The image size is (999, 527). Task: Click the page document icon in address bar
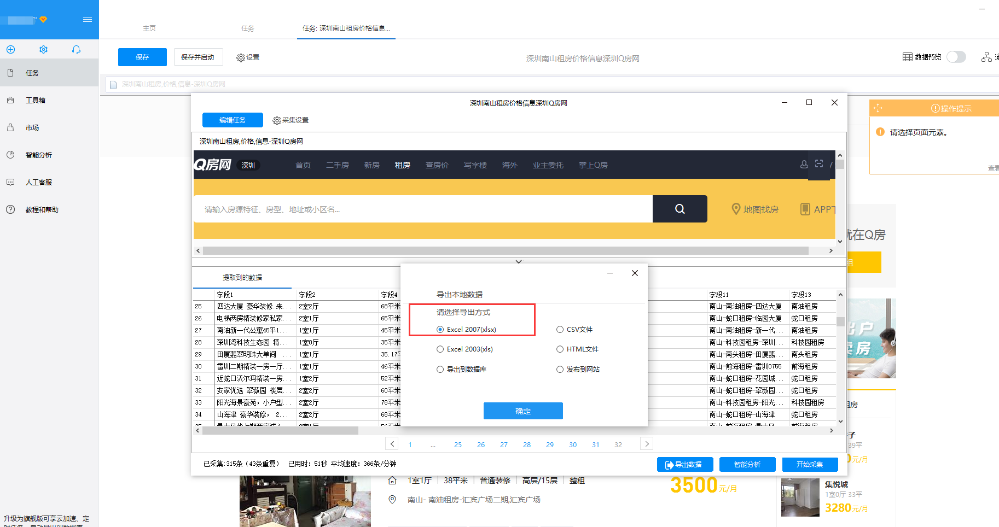113,84
